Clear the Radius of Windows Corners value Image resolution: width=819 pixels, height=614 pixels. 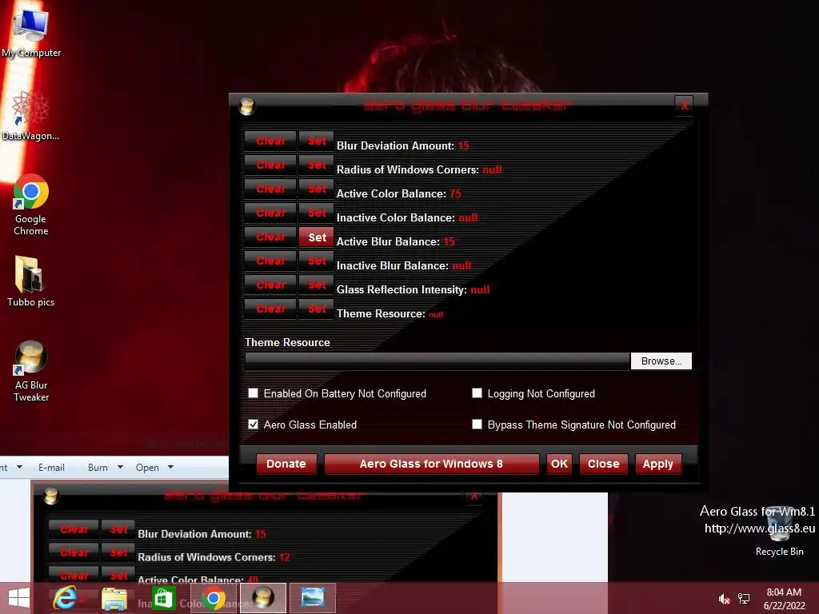click(x=270, y=165)
